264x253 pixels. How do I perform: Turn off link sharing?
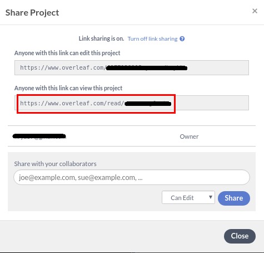click(152, 38)
